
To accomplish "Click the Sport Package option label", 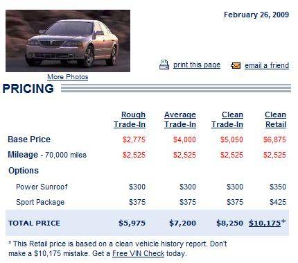I will point(40,202).
